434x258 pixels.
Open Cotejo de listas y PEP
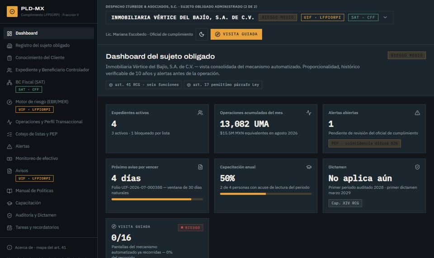[x=49, y=134]
